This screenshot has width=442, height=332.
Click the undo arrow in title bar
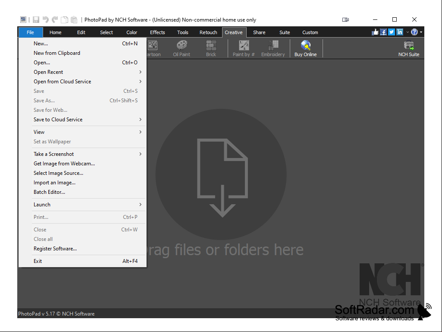click(x=45, y=20)
